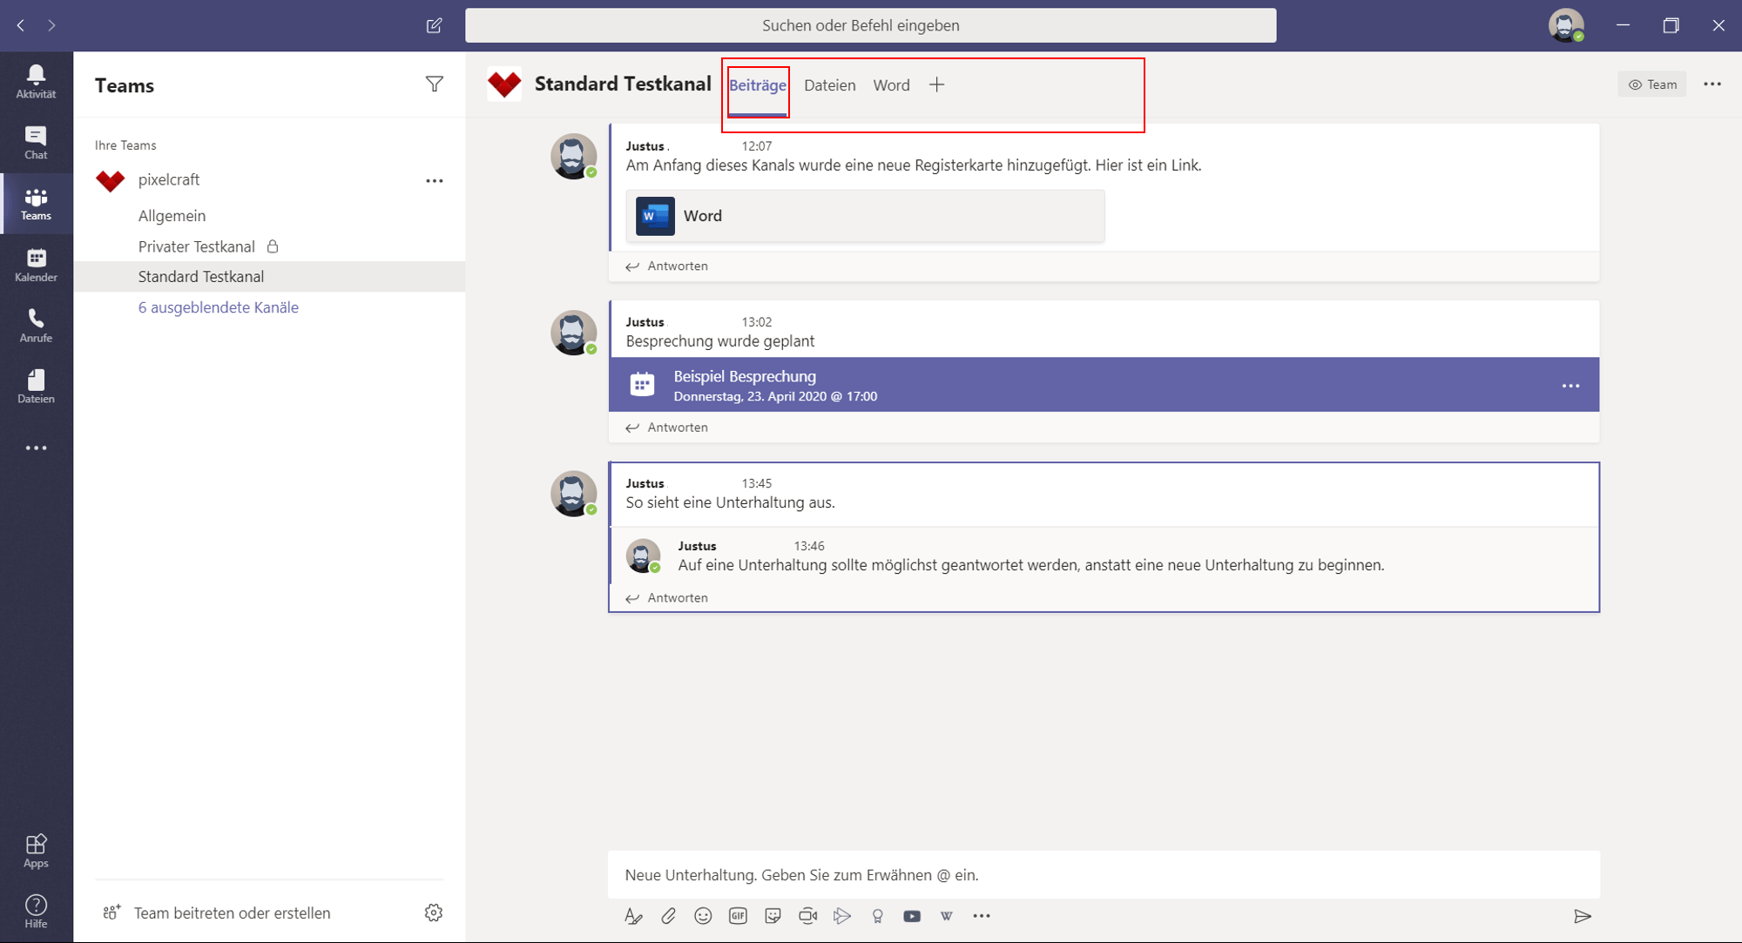The height and width of the screenshot is (943, 1742).
Task: Switch to the Beiträge tab
Action: [758, 85]
